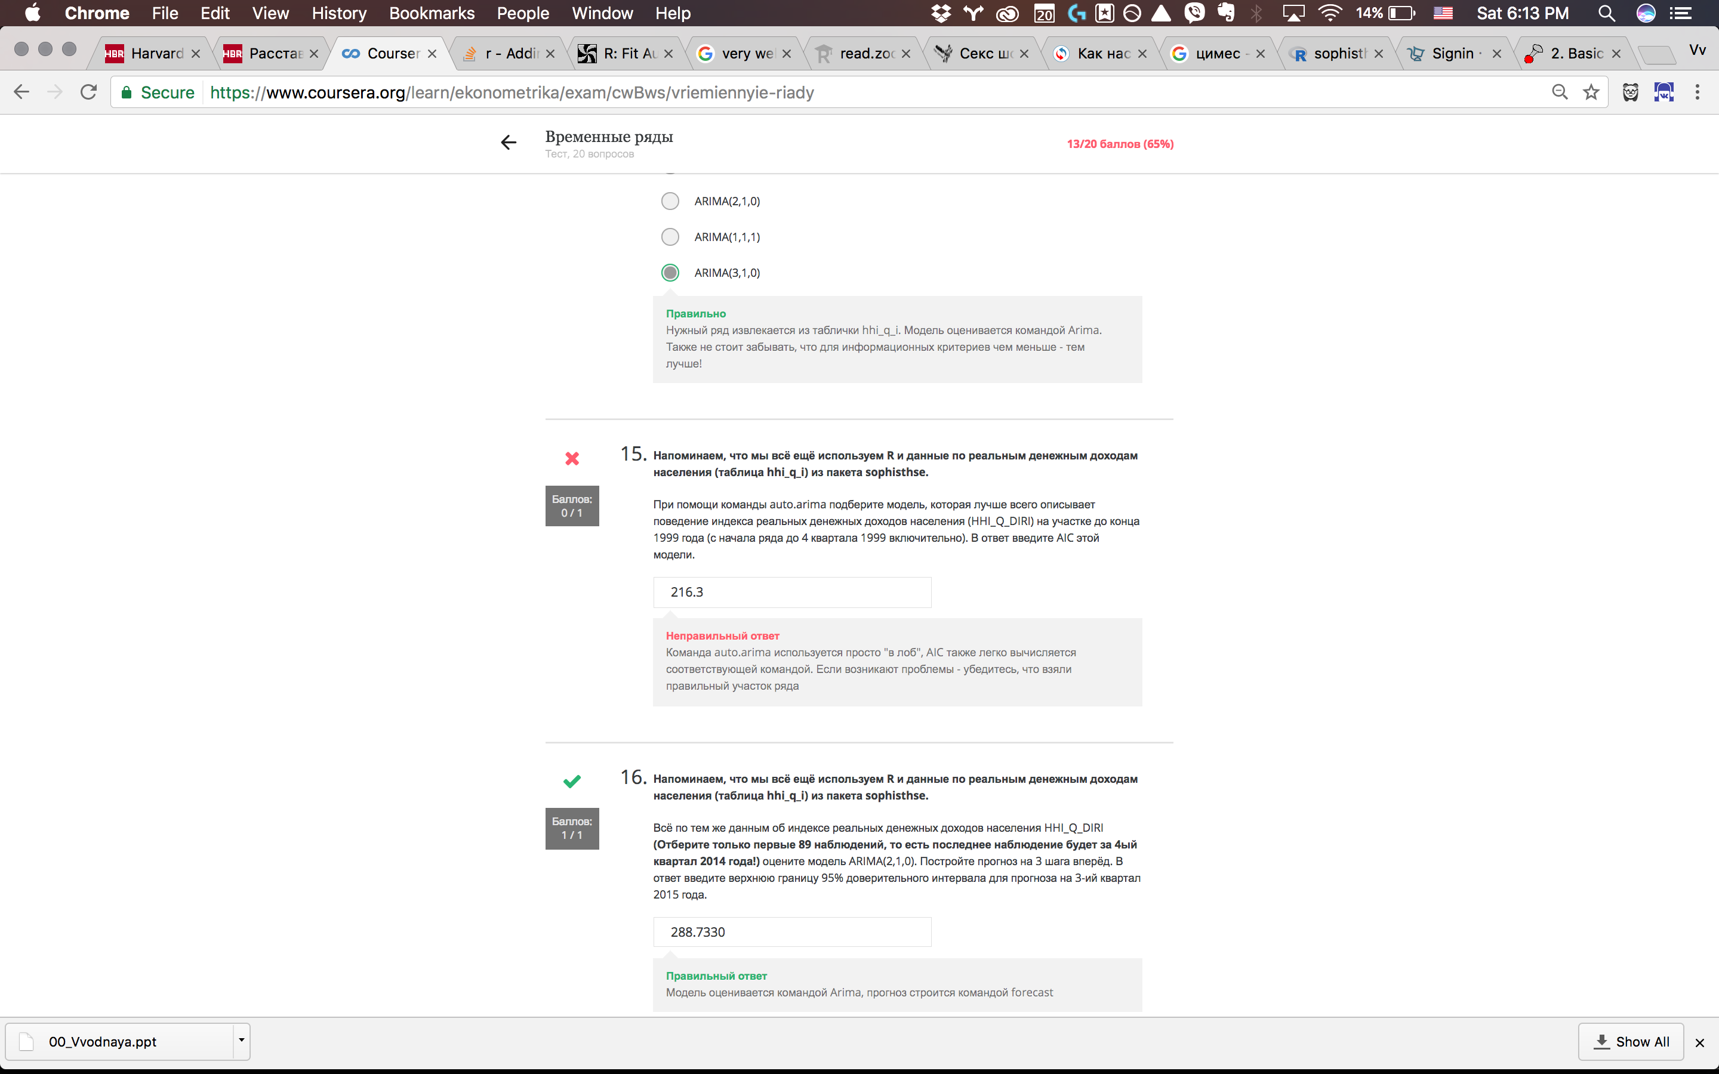Image resolution: width=1719 pixels, height=1074 pixels.
Task: Click the zoom magnifier in address bar
Action: (x=1559, y=92)
